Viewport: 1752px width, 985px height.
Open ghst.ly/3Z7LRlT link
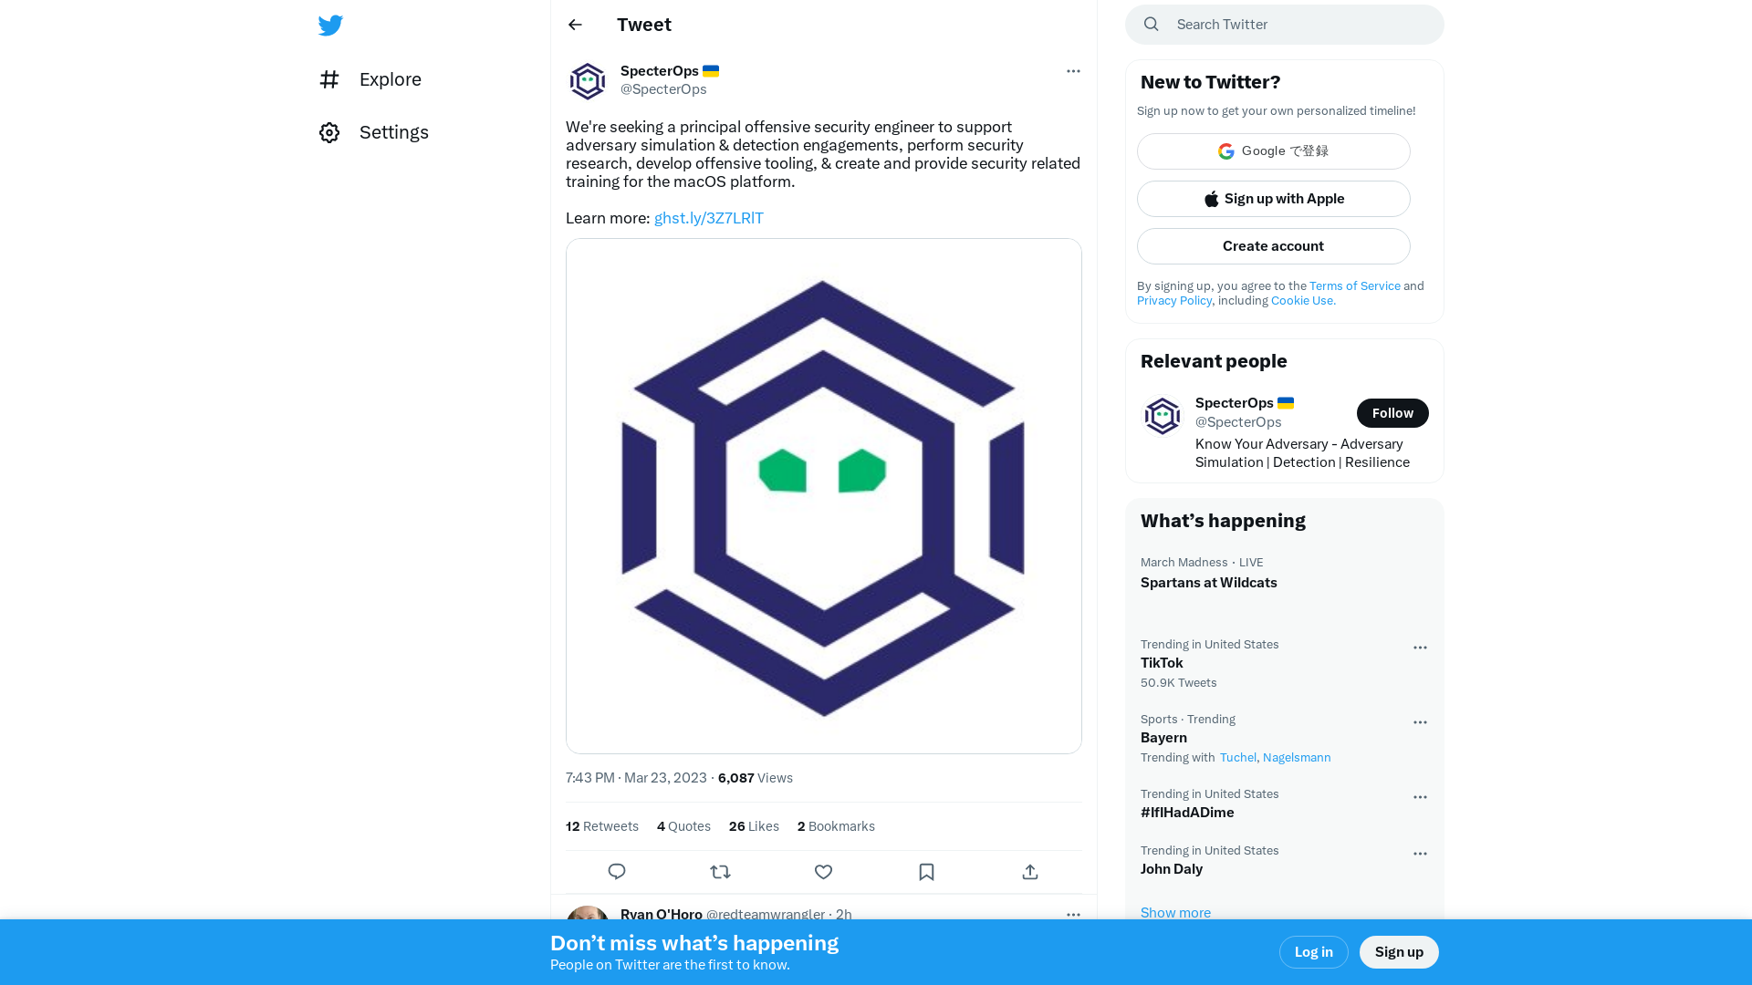[x=707, y=218]
